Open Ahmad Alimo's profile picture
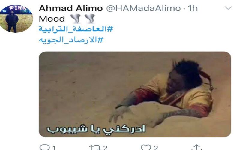The image size is (240, 150). point(16,19)
